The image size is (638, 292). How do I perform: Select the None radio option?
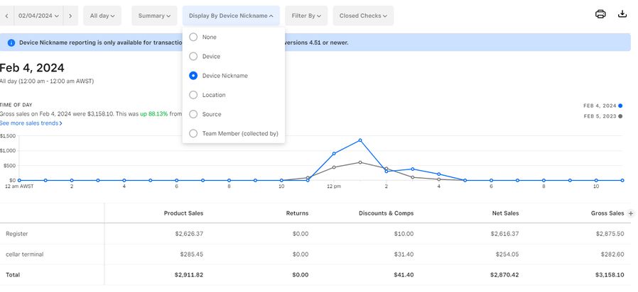[x=193, y=37]
